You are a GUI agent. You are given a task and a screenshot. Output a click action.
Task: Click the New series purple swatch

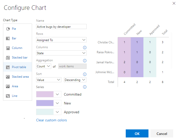[x=45, y=103]
